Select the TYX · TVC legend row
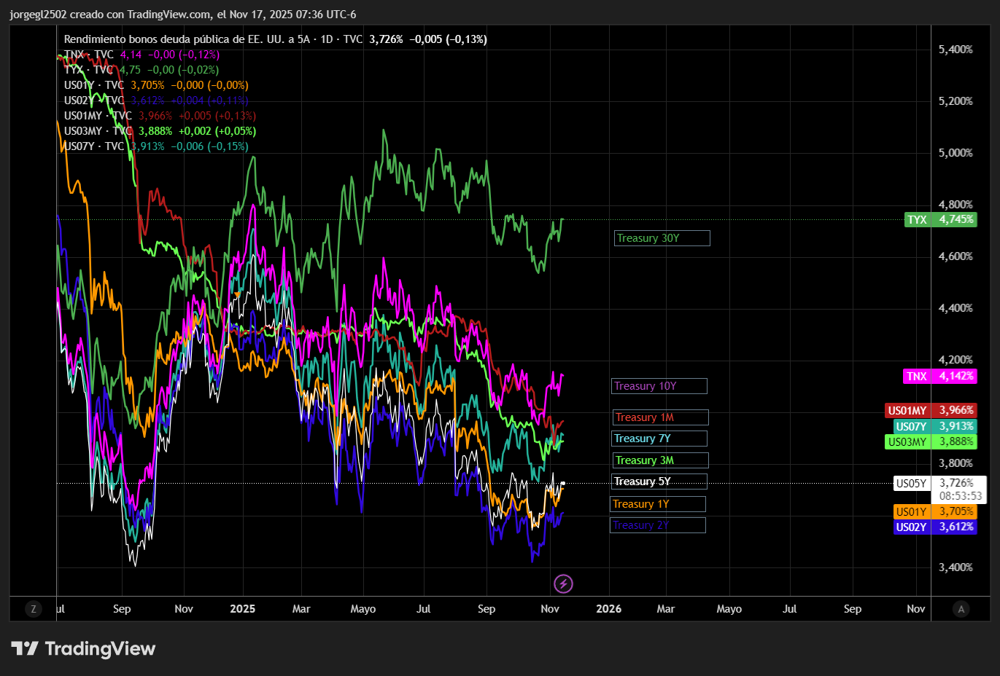This screenshot has height=676, width=1000. pos(142,70)
